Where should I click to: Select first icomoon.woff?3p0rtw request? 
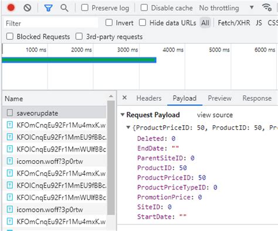pyautogui.click(x=55, y=161)
